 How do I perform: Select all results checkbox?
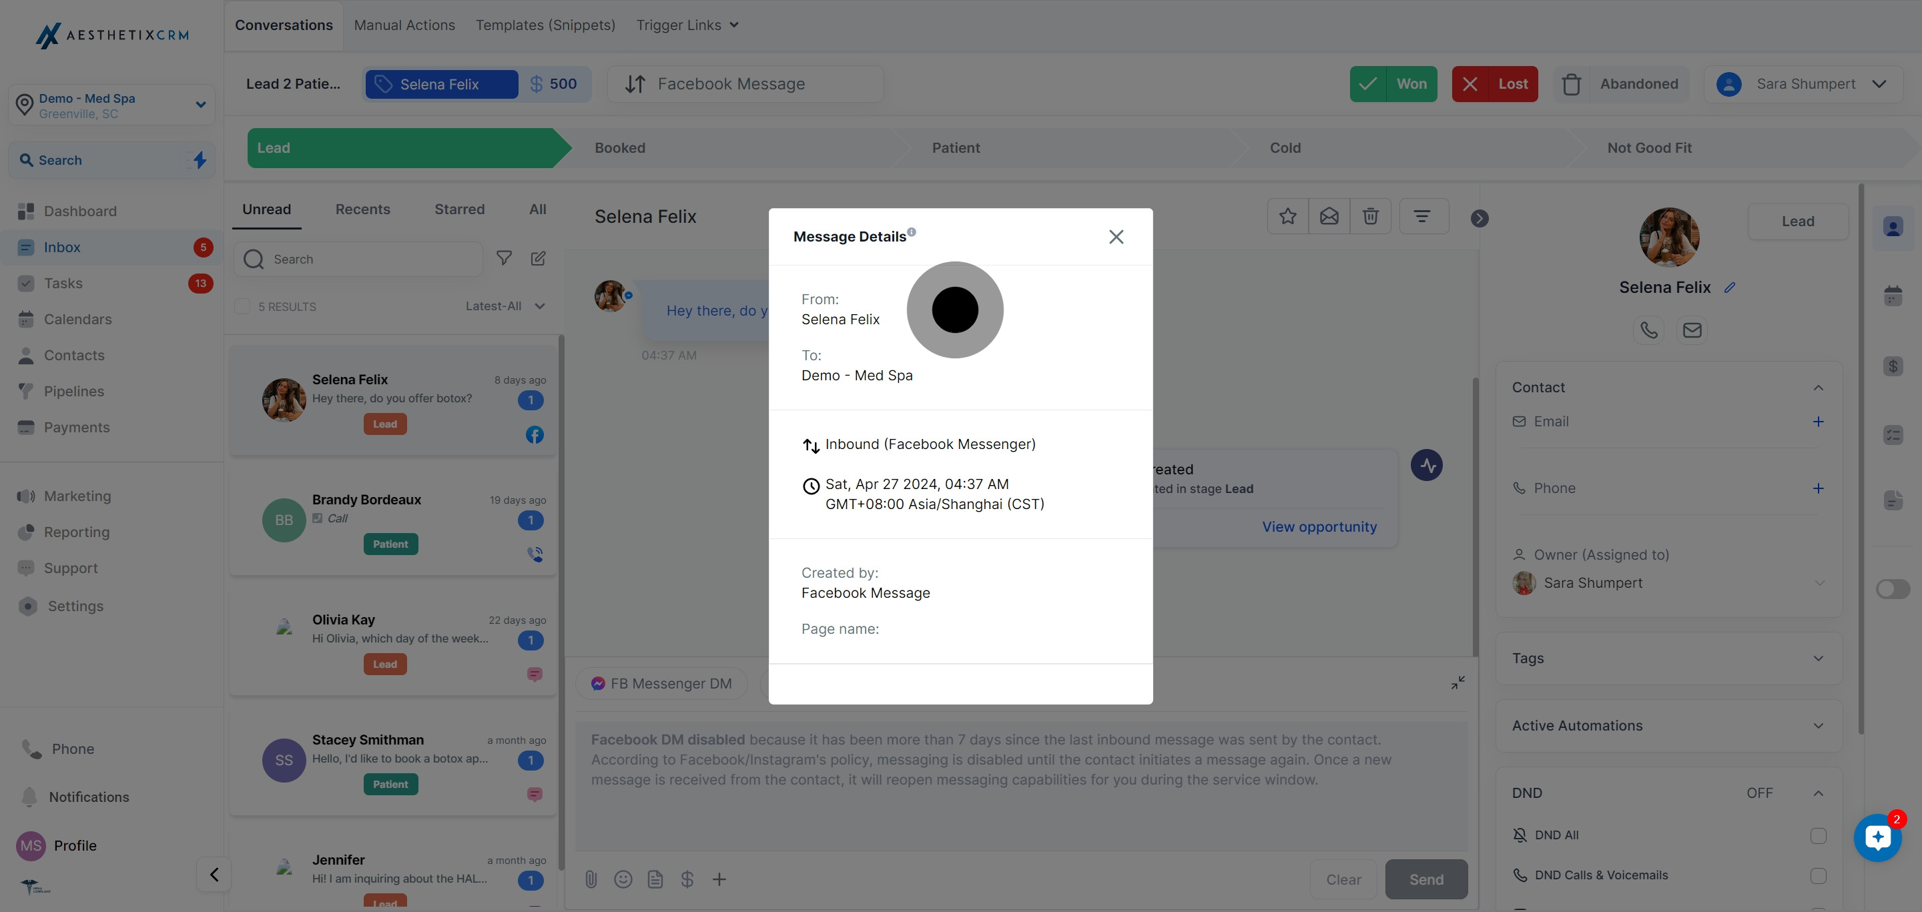[x=242, y=306]
